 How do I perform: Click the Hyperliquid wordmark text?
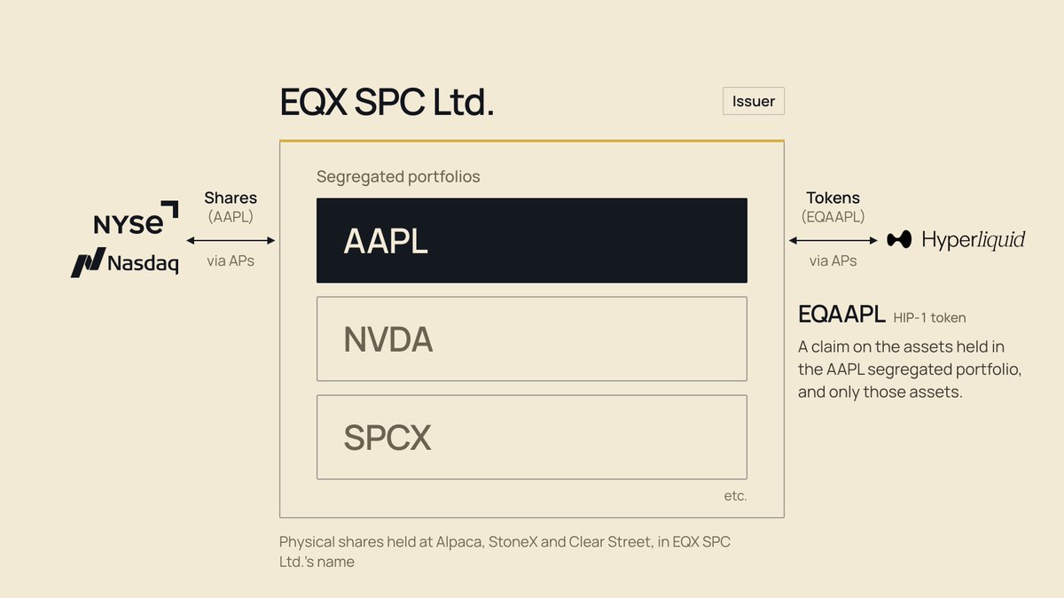pos(974,240)
